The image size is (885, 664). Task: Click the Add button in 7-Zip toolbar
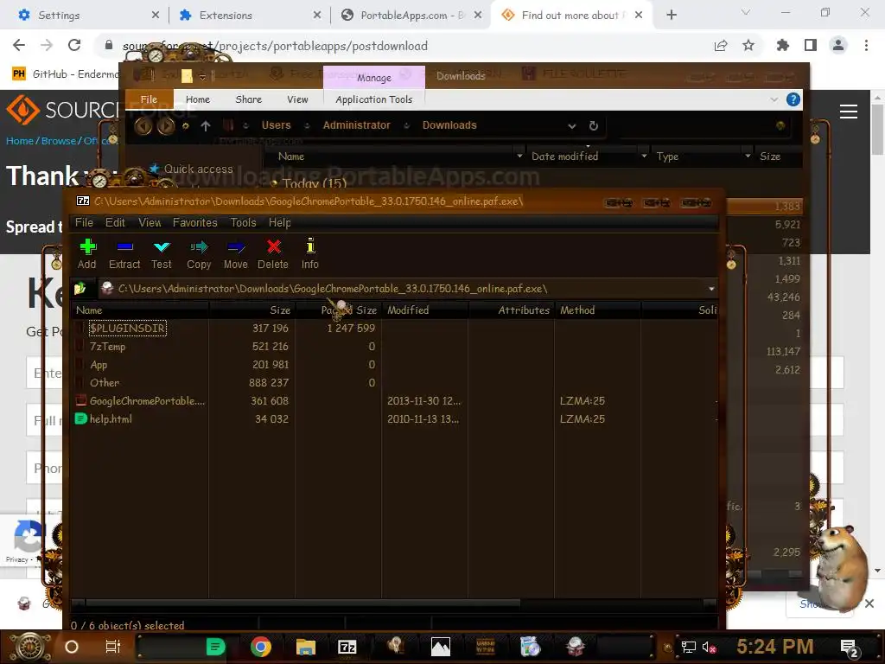point(87,254)
